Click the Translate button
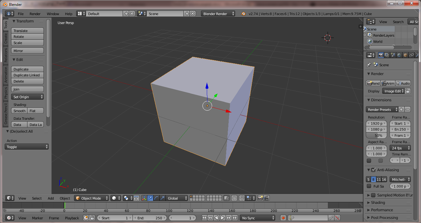The image size is (421, 223). click(27, 30)
